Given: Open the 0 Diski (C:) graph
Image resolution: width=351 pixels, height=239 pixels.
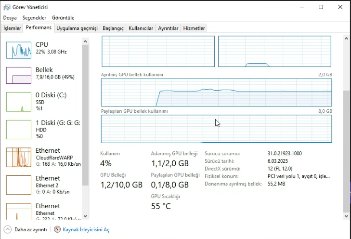Looking at the screenshot, I should click(19, 102).
